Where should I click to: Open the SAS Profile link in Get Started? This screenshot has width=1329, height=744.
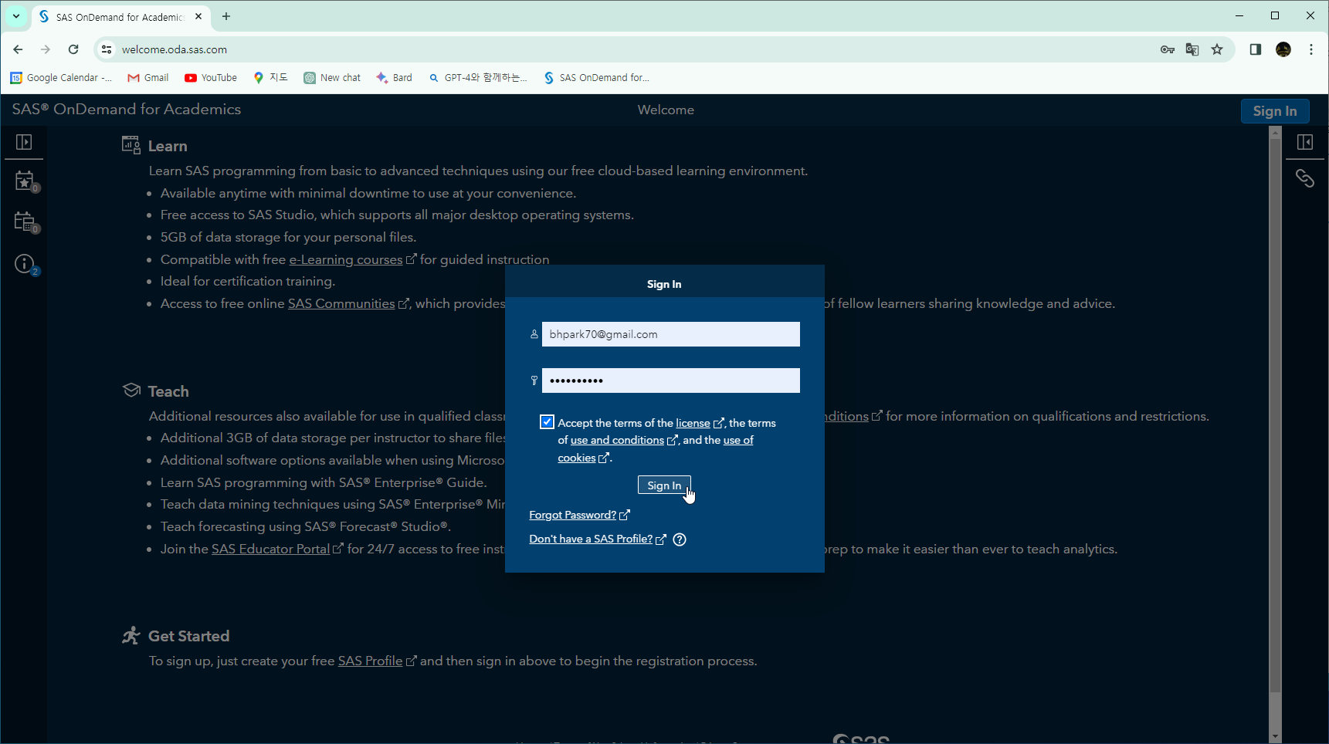pyautogui.click(x=370, y=661)
